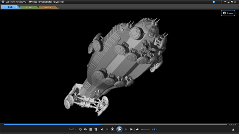Open the bookmark dropdown icon
Screen dimensions: 239x134
86,130
